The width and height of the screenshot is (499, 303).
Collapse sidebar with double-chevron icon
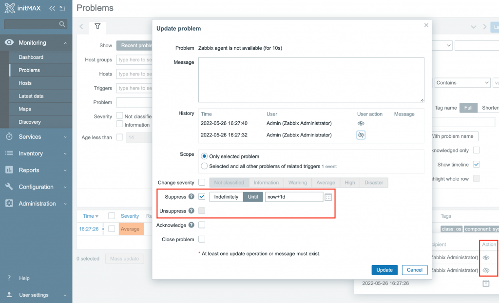(52, 8)
